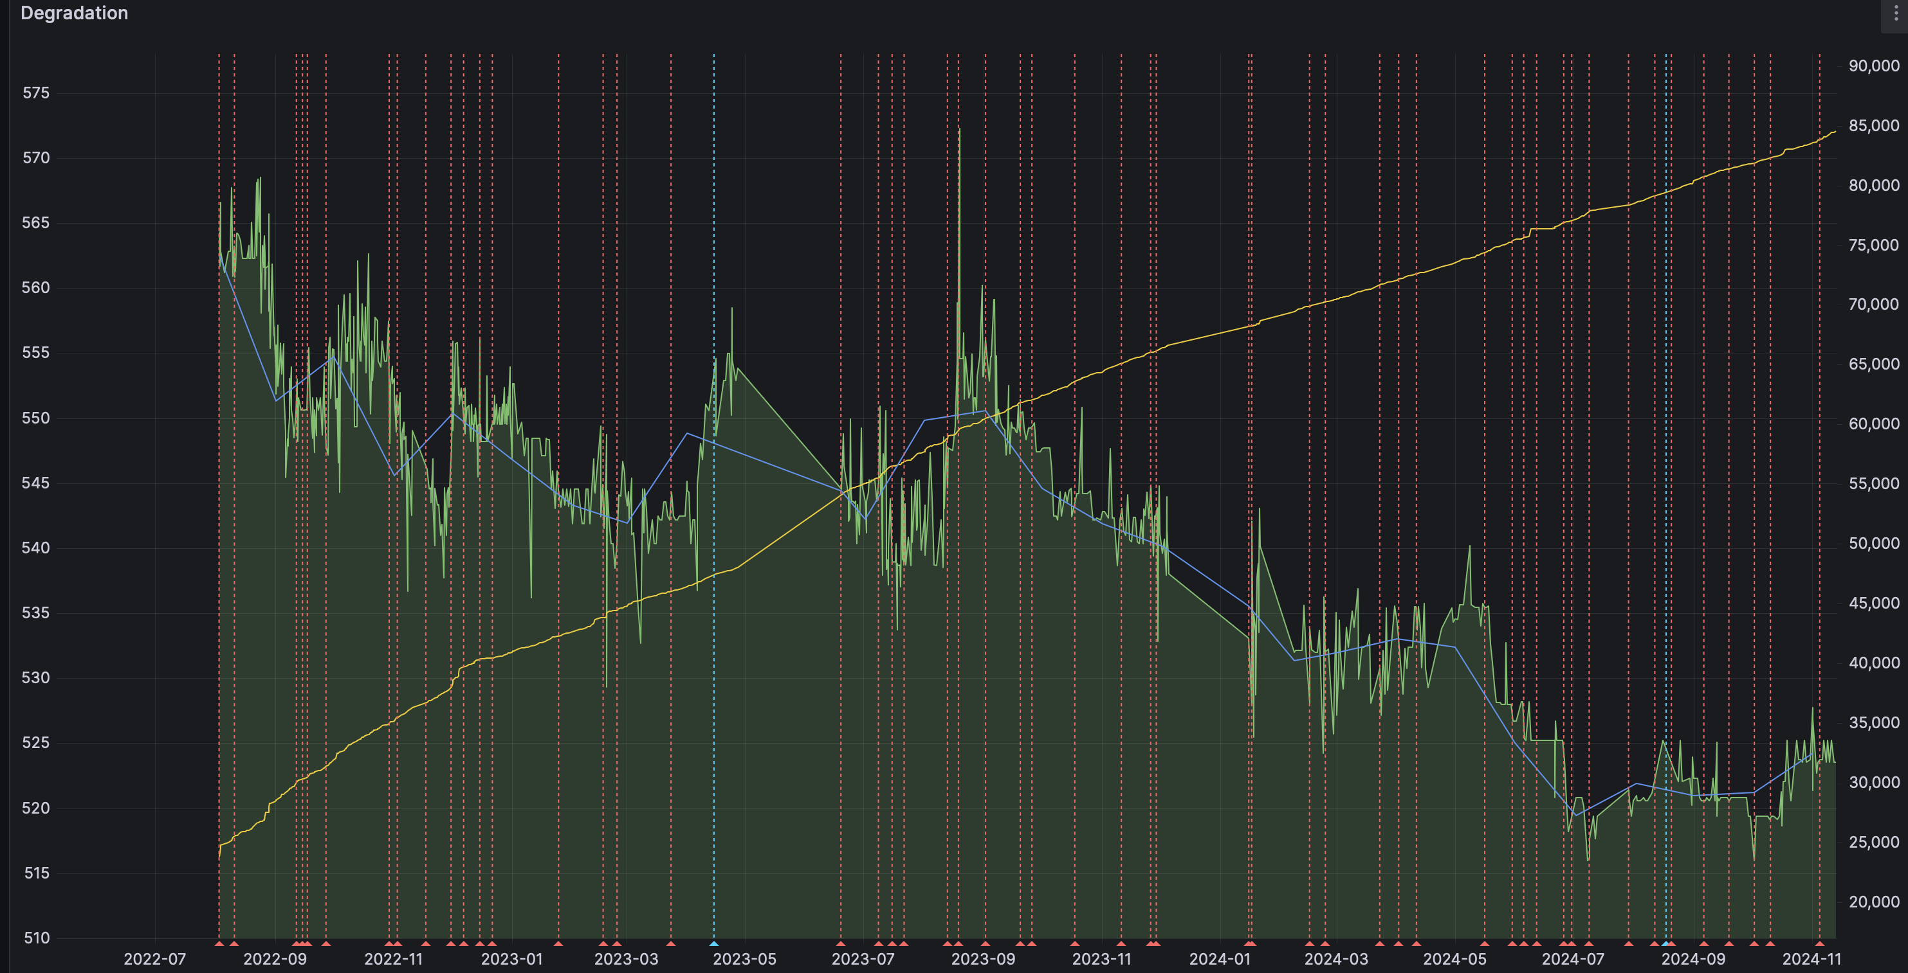Click the 555 left axis value
Viewport: 1908px width, 973px height.
tap(35, 353)
